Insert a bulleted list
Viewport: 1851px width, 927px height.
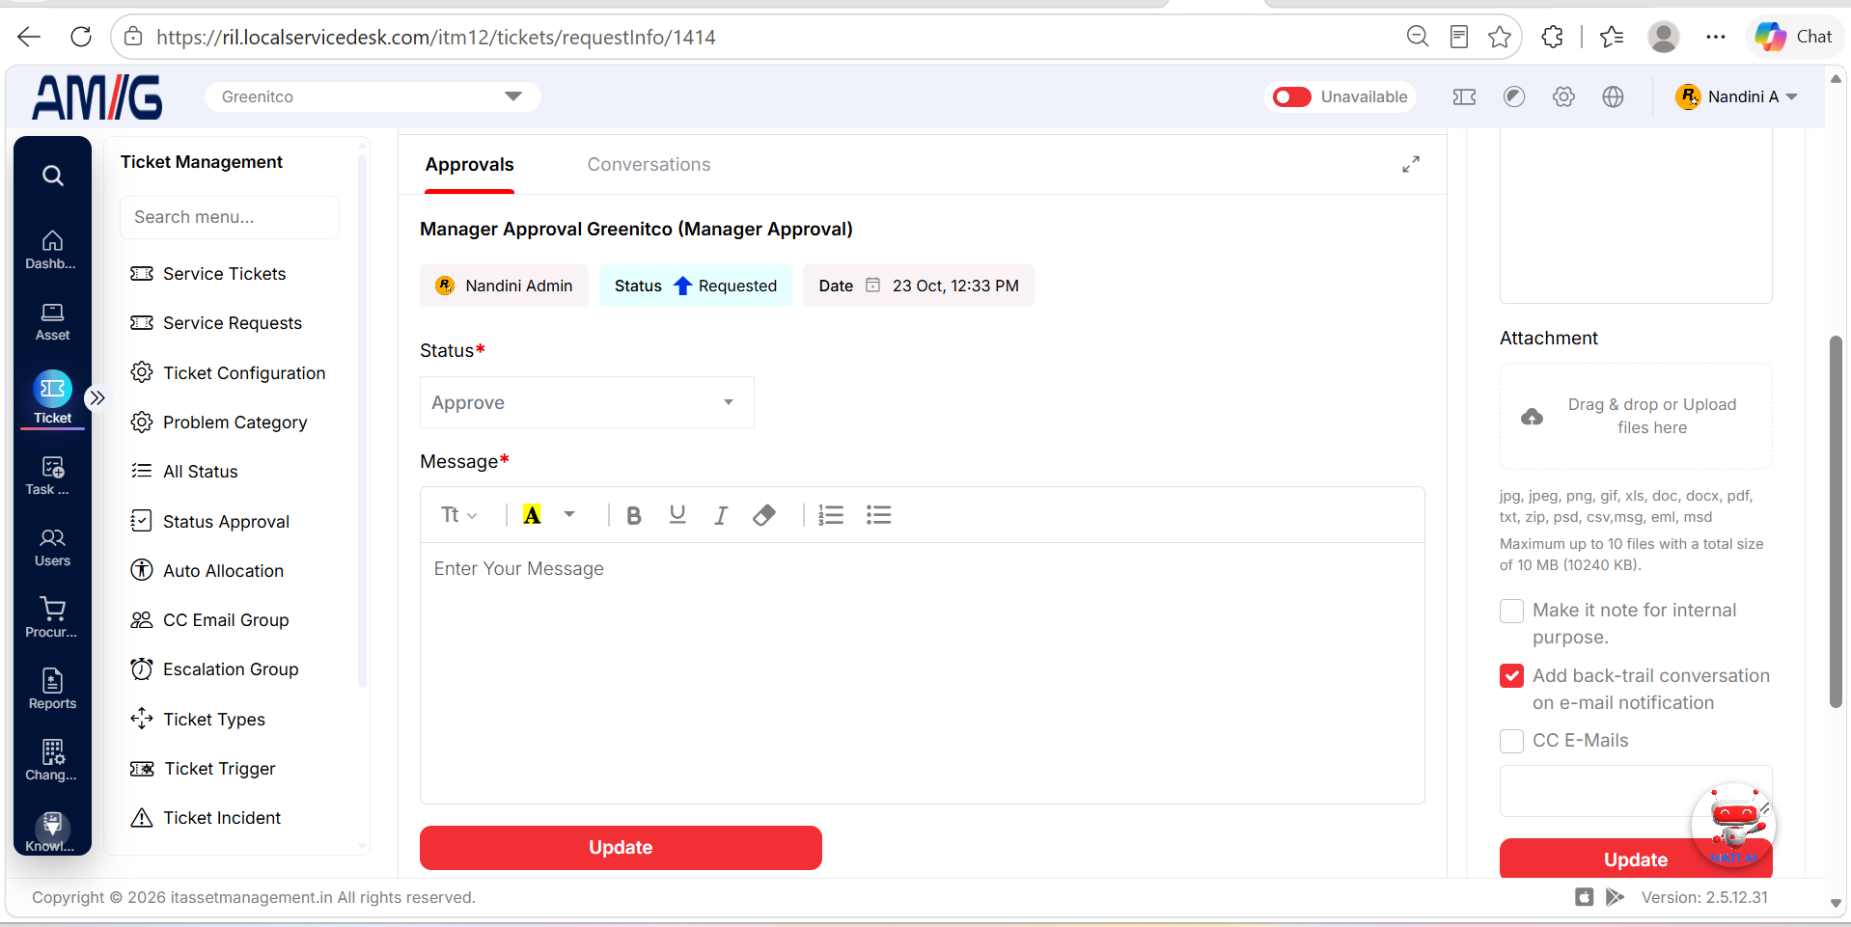879,515
